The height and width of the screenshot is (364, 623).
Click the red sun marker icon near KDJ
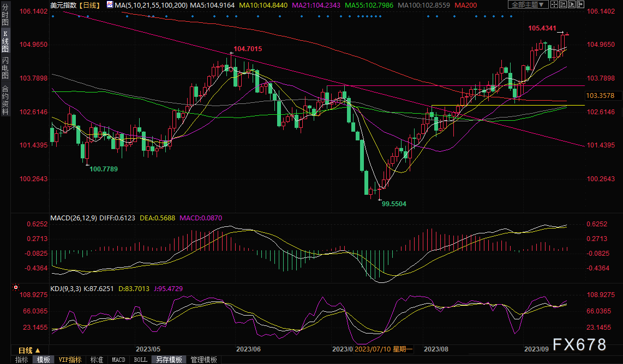[x=15, y=287]
